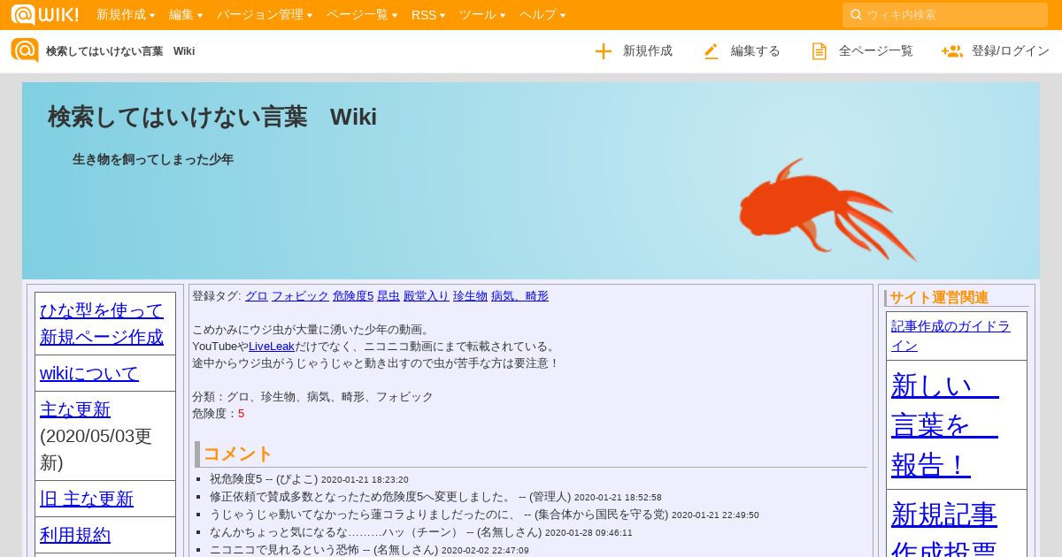This screenshot has width=1062, height=557.
Task: Click page subtitle 生き物を飼ってしまった少年
Action: pyautogui.click(x=153, y=160)
